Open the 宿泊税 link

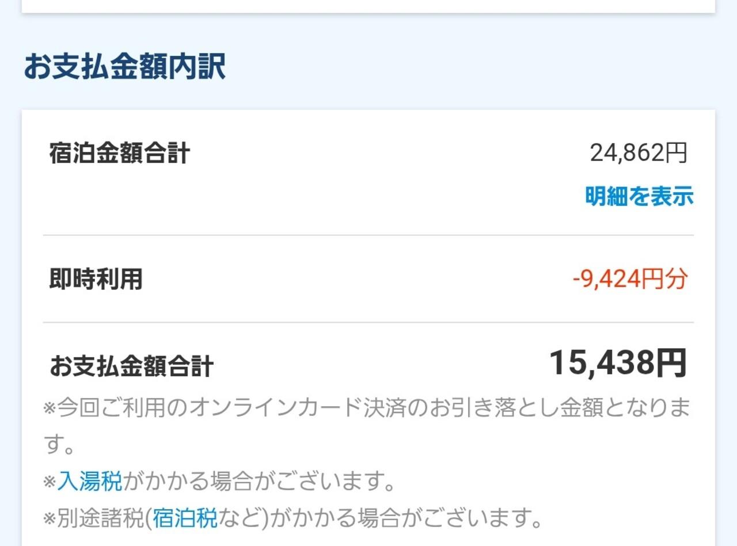click(185, 519)
